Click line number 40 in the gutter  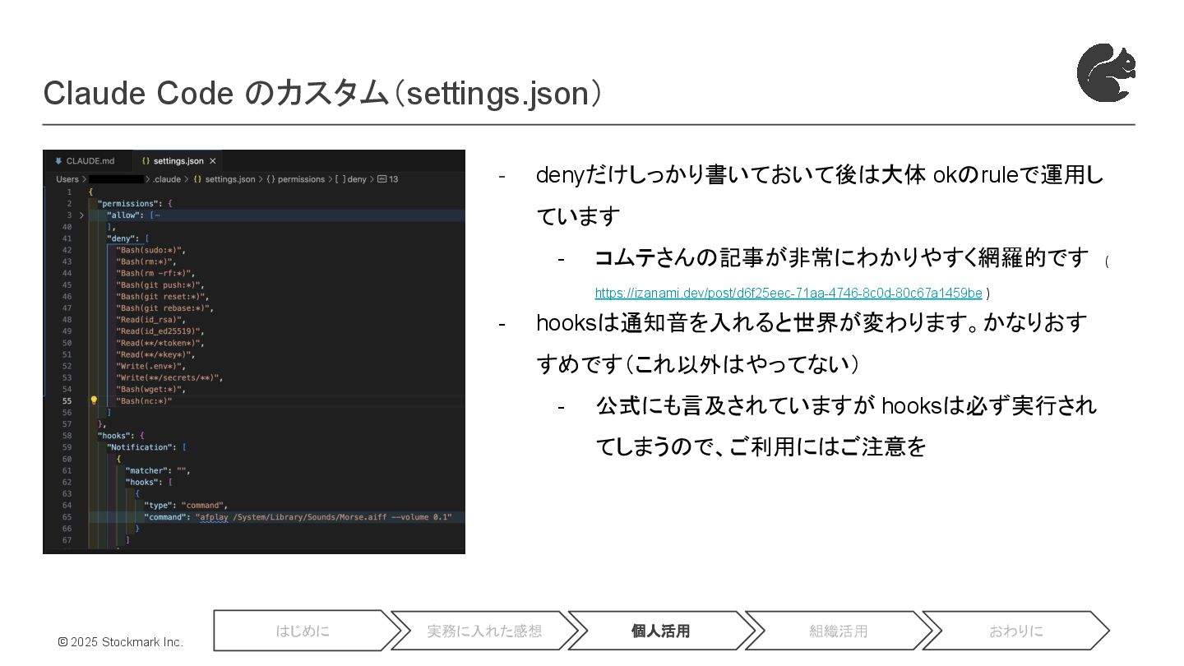coord(67,227)
